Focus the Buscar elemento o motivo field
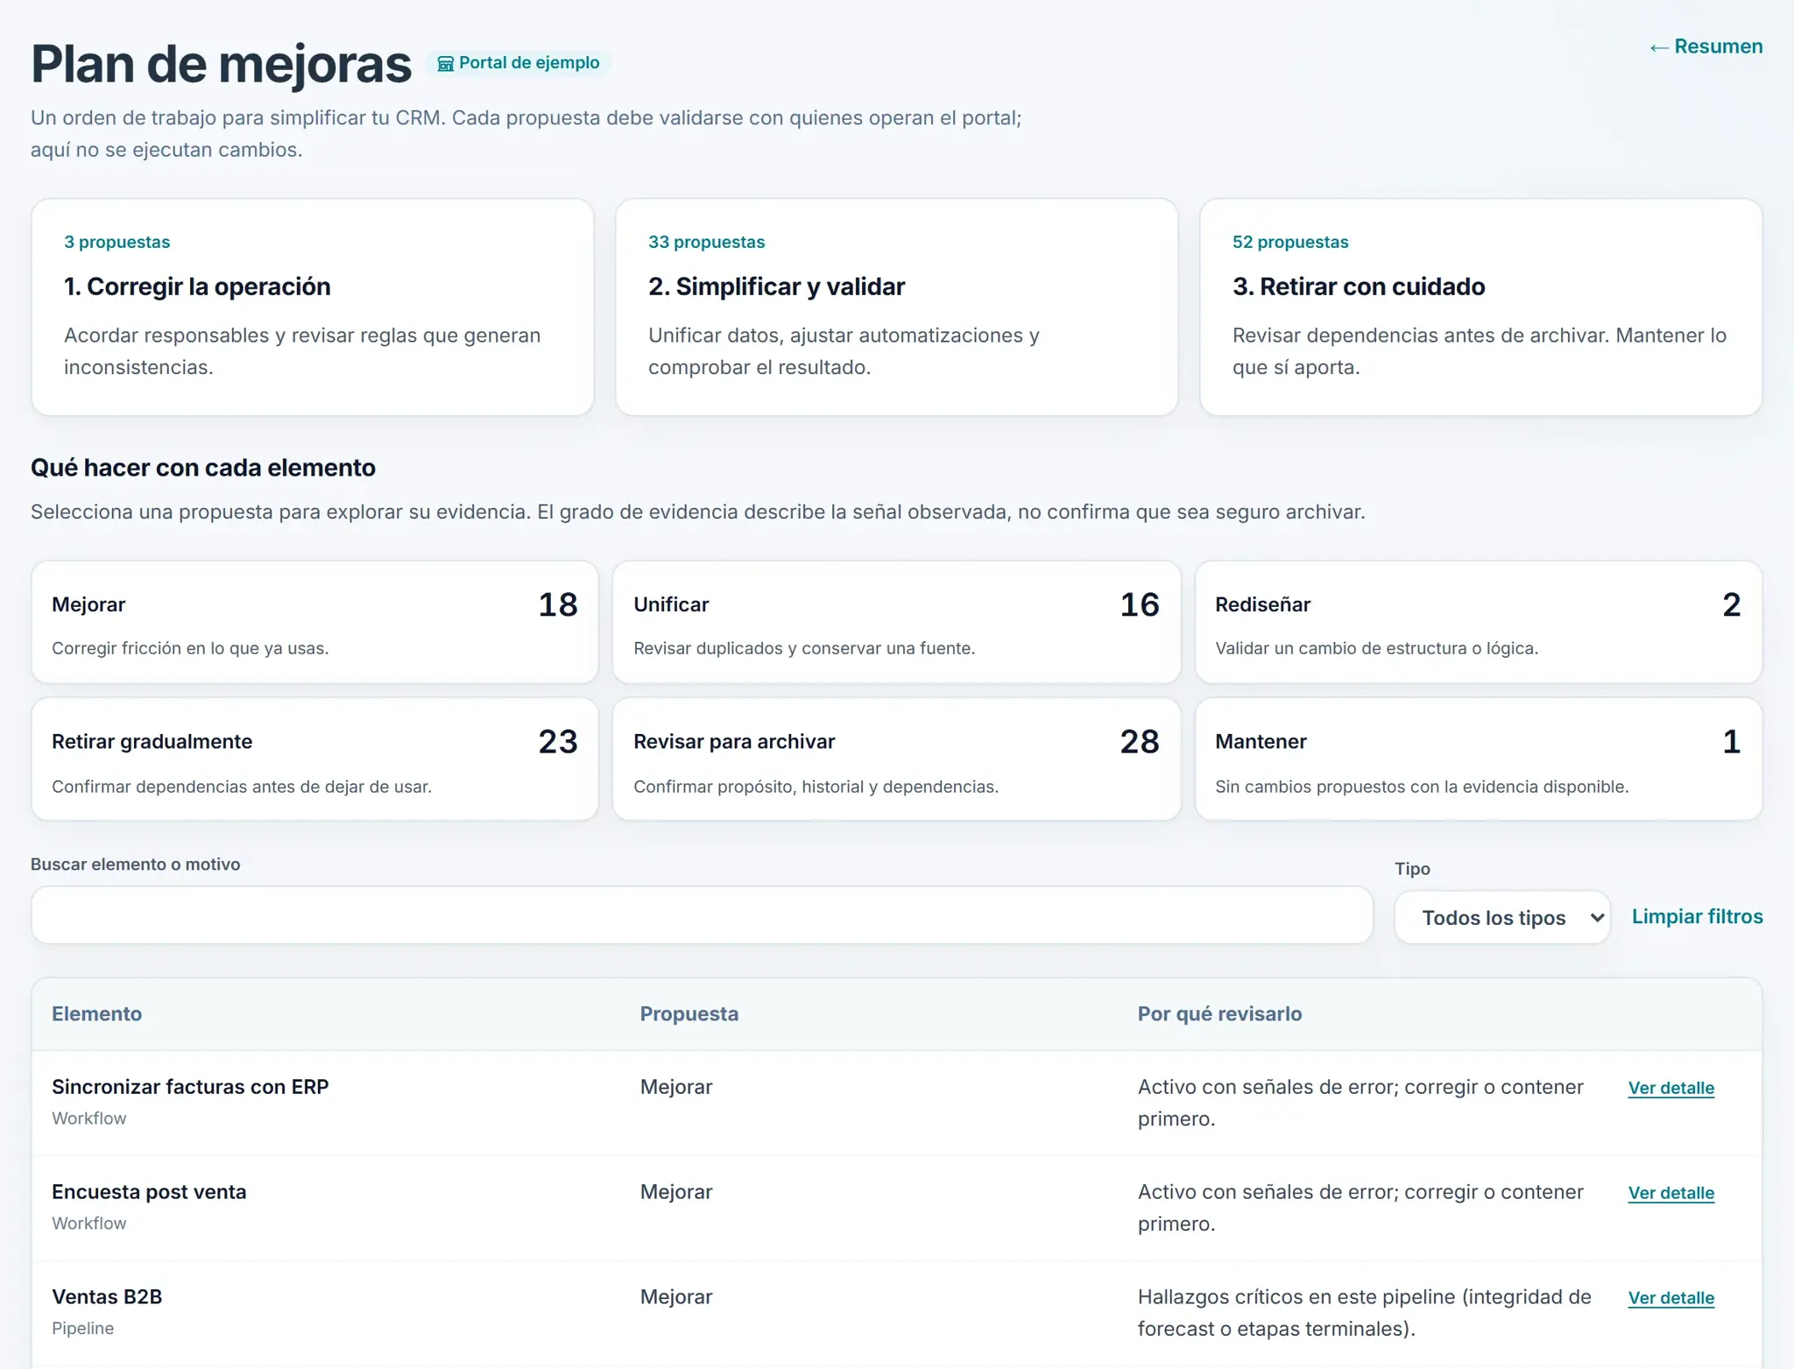 [x=702, y=914]
